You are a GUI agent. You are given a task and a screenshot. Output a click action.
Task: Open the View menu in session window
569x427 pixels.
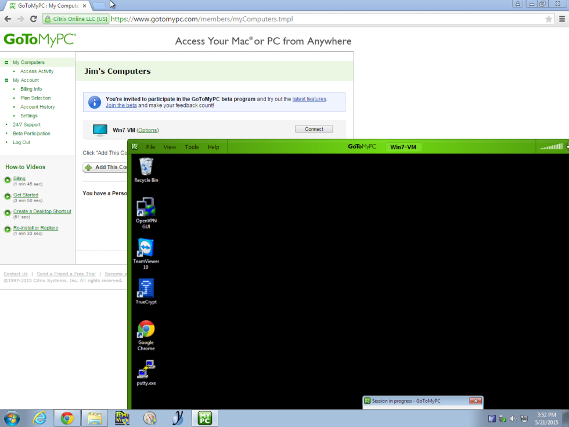click(170, 147)
